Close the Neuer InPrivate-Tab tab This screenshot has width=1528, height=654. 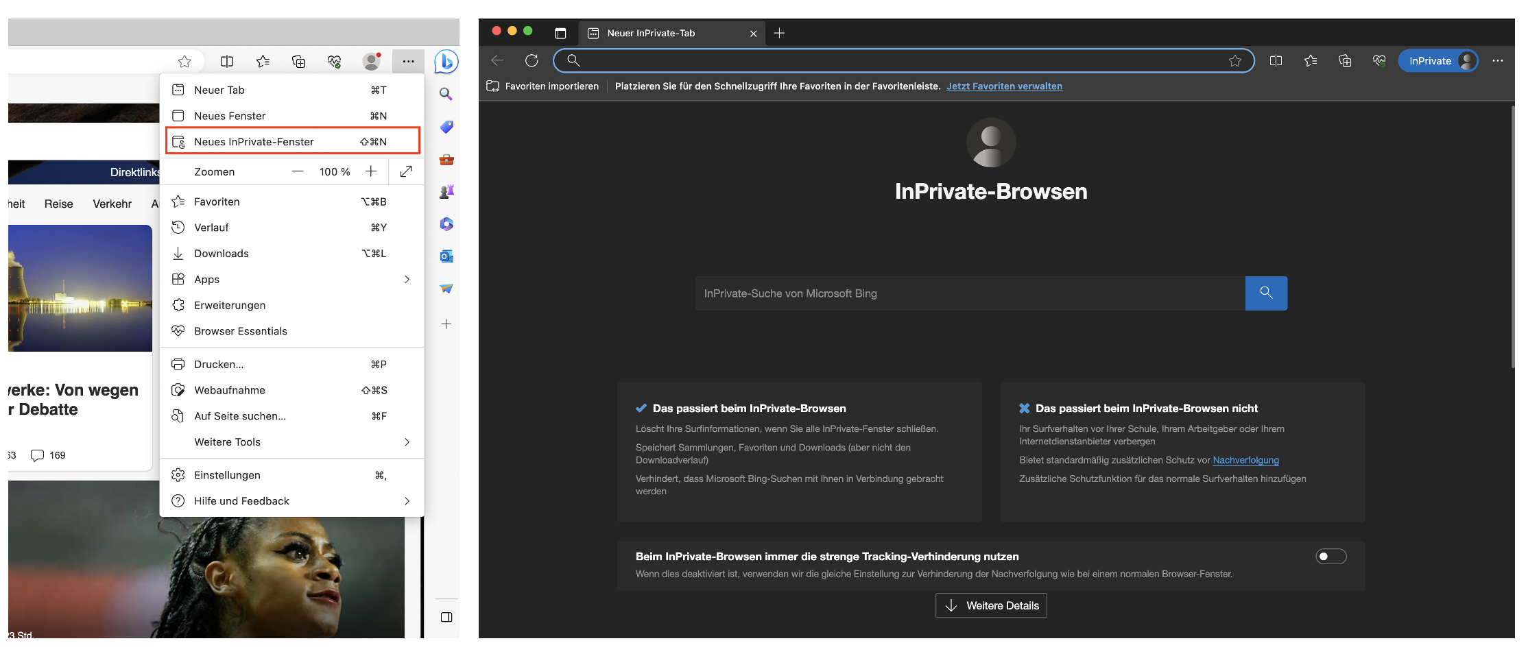pos(753,34)
